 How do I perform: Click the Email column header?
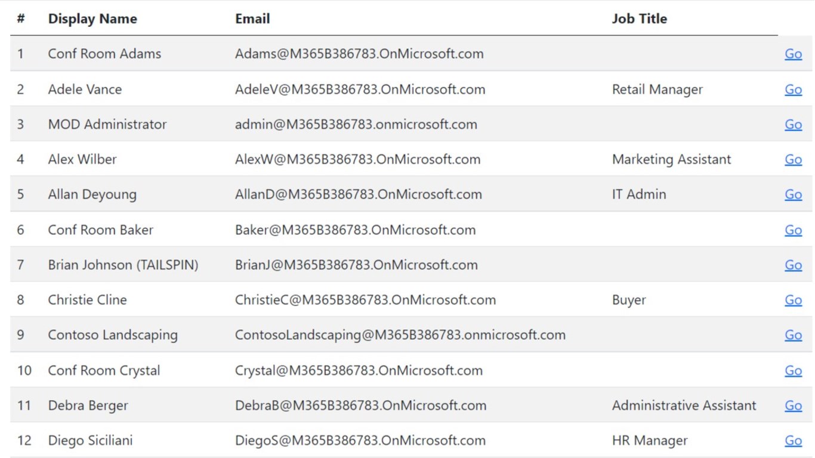pyautogui.click(x=252, y=18)
